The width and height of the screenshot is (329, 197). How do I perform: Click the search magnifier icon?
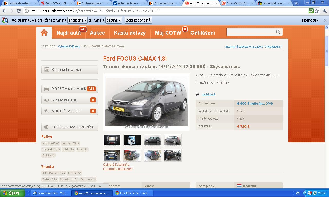coord(278,32)
